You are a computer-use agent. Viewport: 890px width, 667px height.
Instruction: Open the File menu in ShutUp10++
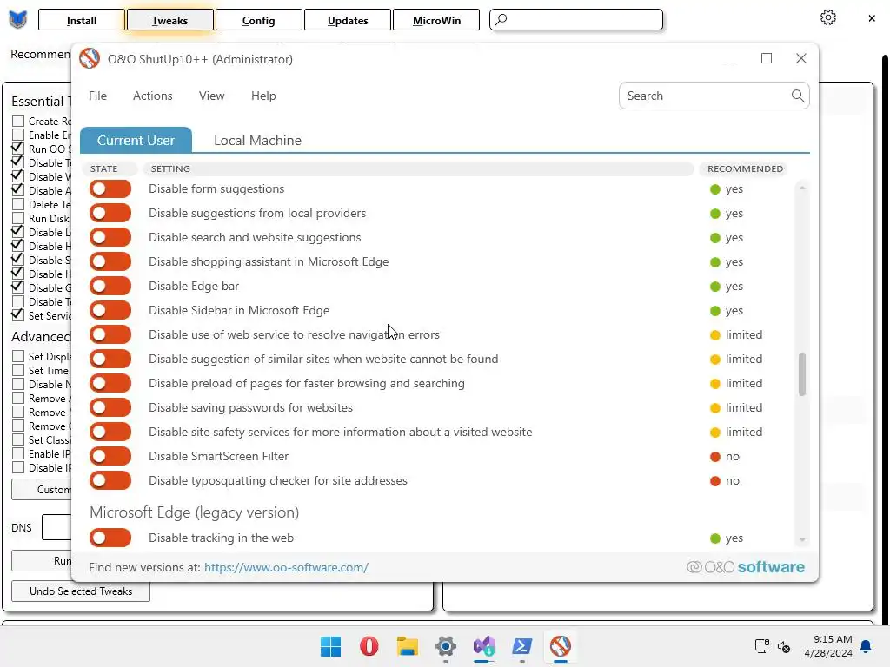pyautogui.click(x=97, y=96)
